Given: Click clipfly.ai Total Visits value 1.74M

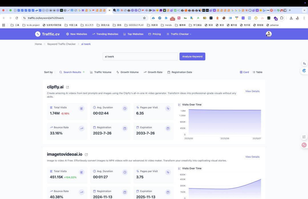Looking at the screenshot, I should tap(54, 113).
